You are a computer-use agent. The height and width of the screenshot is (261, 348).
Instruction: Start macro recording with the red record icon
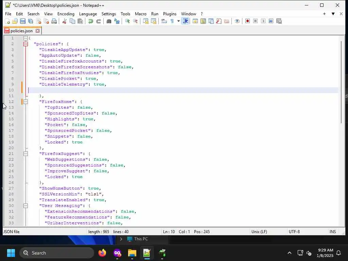(x=247, y=21)
